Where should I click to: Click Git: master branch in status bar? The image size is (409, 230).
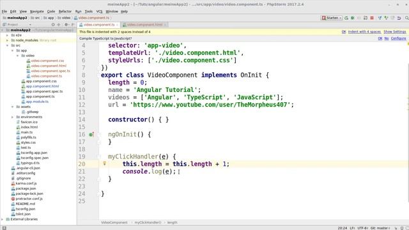point(380,228)
